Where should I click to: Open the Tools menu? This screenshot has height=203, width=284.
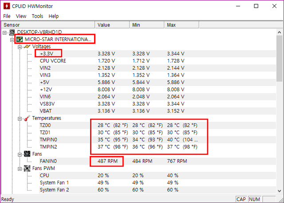point(37,16)
